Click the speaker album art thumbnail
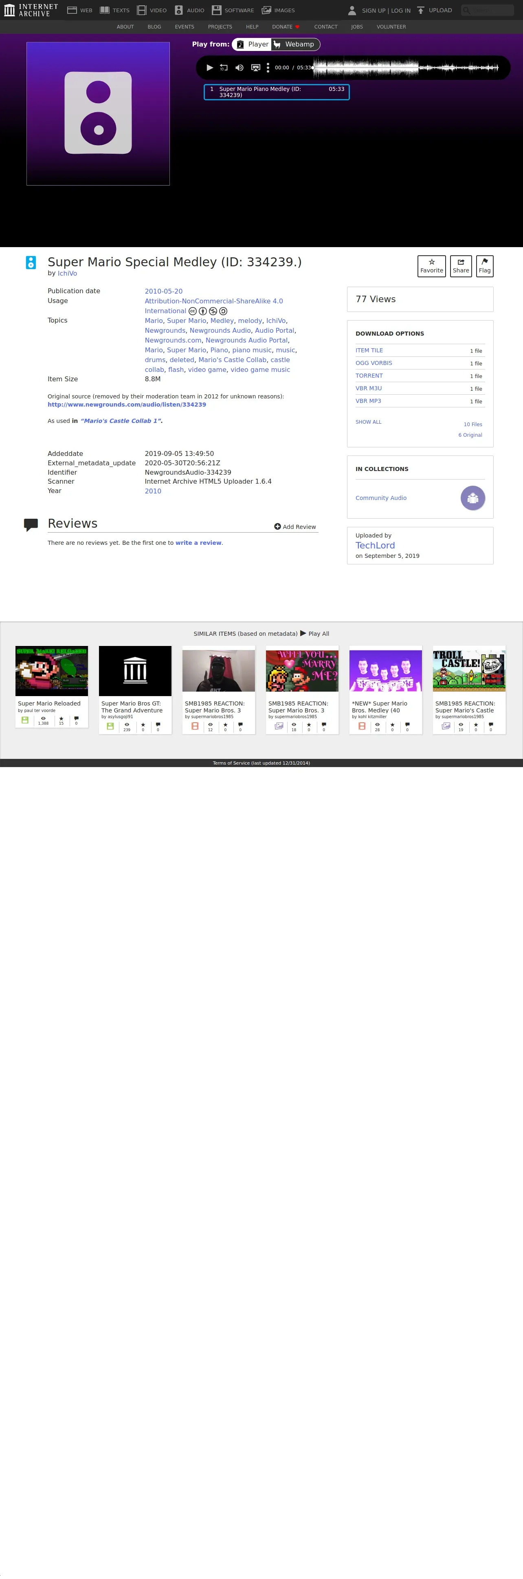523x1579 pixels. (x=98, y=113)
